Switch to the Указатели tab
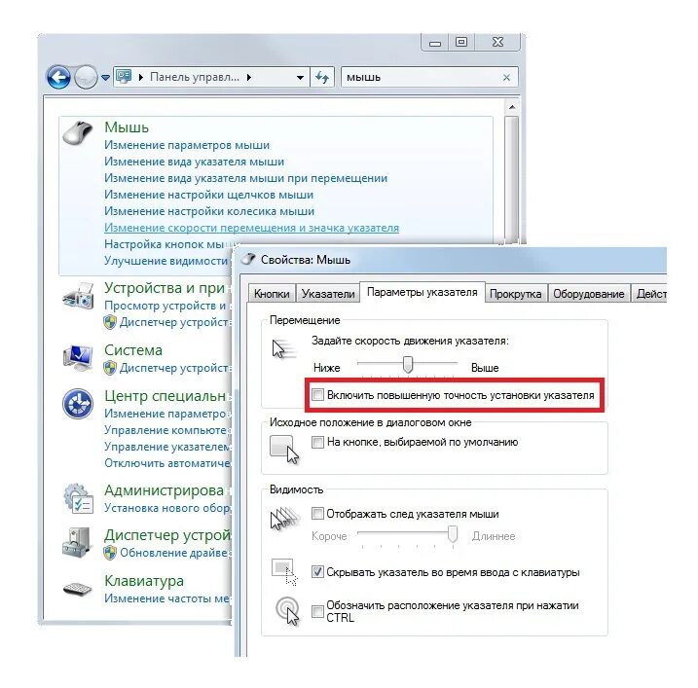The width and height of the screenshot is (698, 688). coord(328,294)
